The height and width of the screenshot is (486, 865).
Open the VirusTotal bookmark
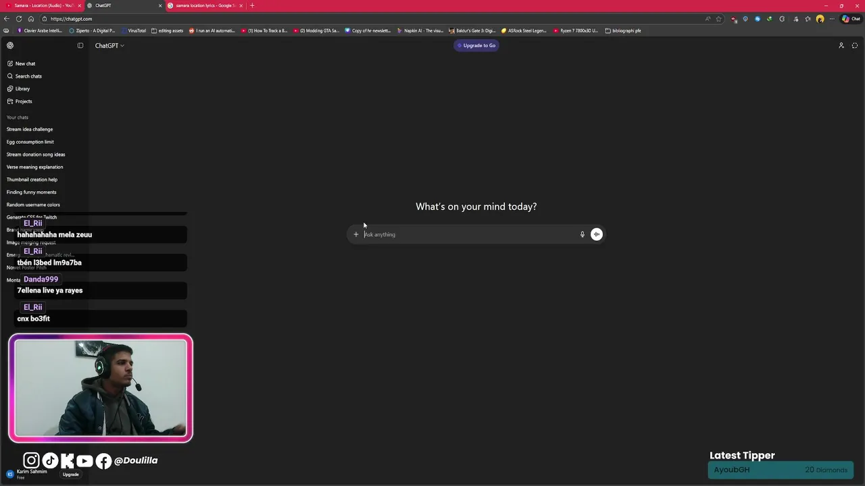(133, 30)
